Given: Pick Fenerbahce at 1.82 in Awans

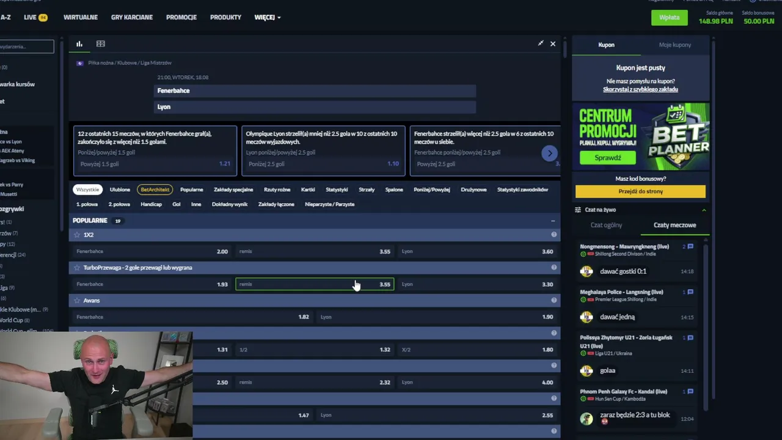Looking at the screenshot, I should [x=193, y=317].
